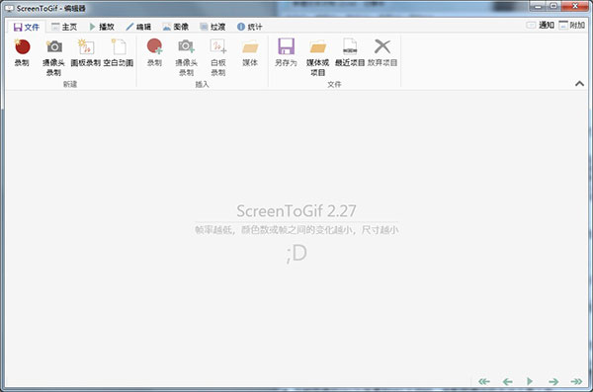Switch to the 主页 (Home) tab

coord(64,27)
